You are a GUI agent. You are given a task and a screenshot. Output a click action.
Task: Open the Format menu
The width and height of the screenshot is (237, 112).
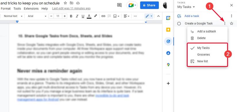click(6, 9)
